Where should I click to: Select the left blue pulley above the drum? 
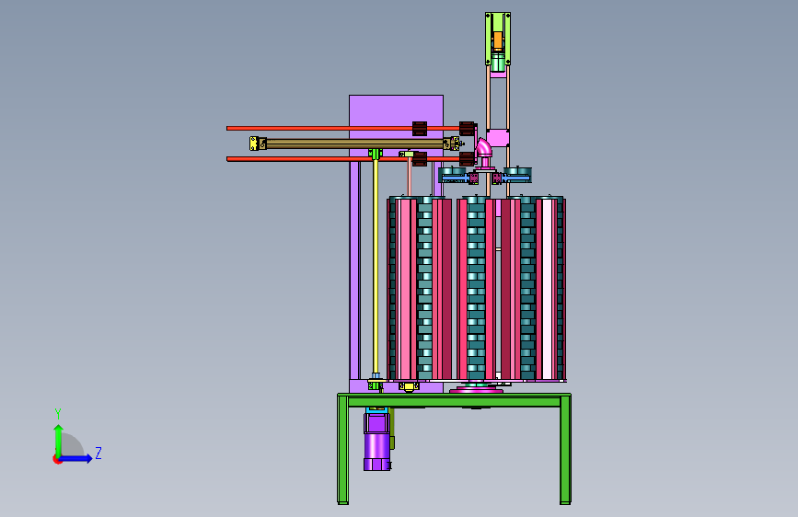pos(453,176)
